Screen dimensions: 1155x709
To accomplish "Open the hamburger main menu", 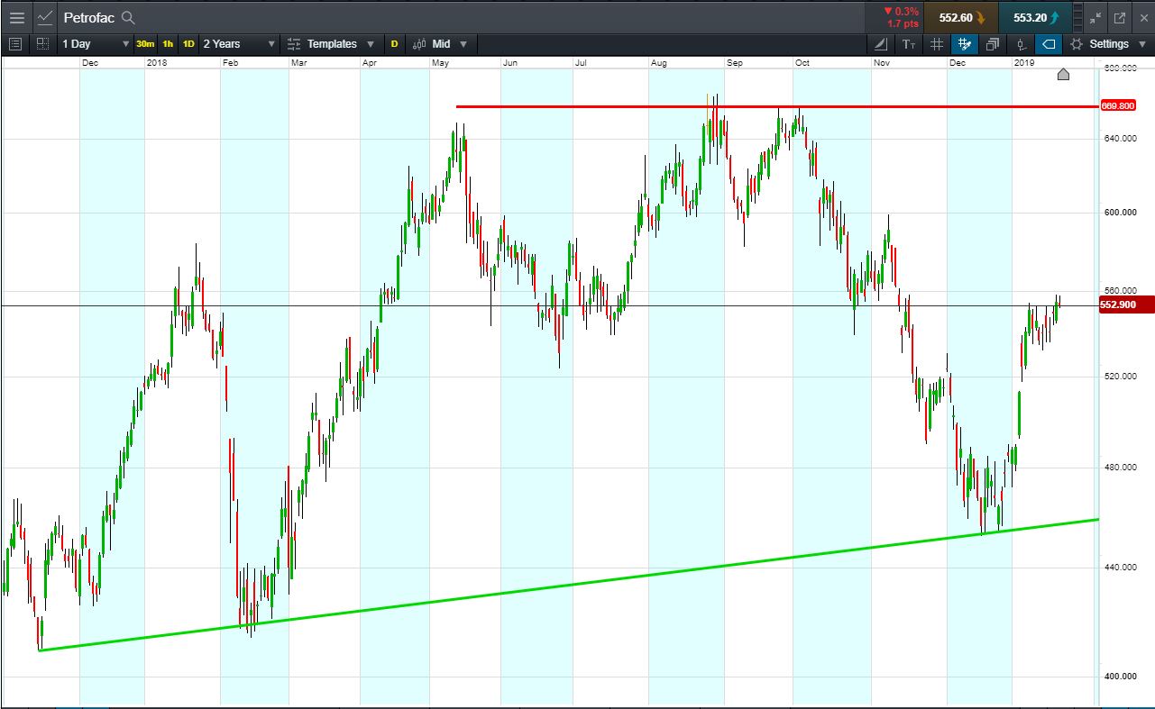I will [x=16, y=17].
